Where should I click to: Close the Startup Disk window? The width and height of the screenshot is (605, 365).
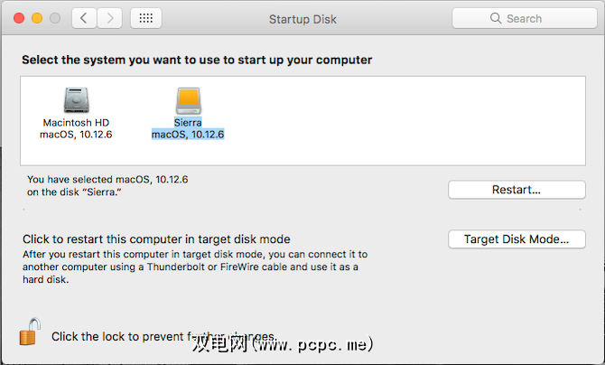[19, 18]
